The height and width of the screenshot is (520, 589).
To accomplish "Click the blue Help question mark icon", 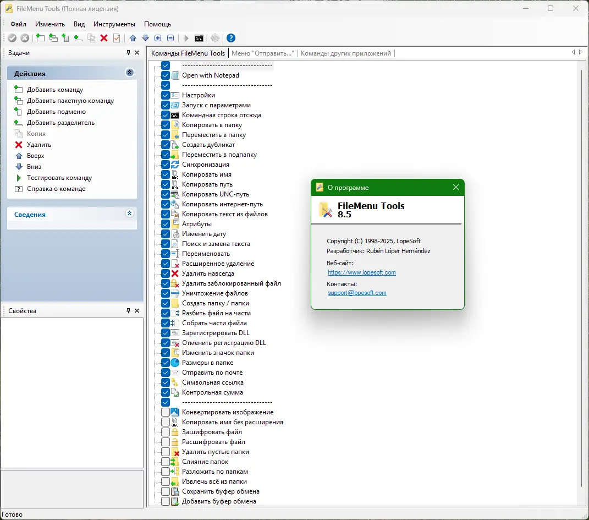I will 231,38.
